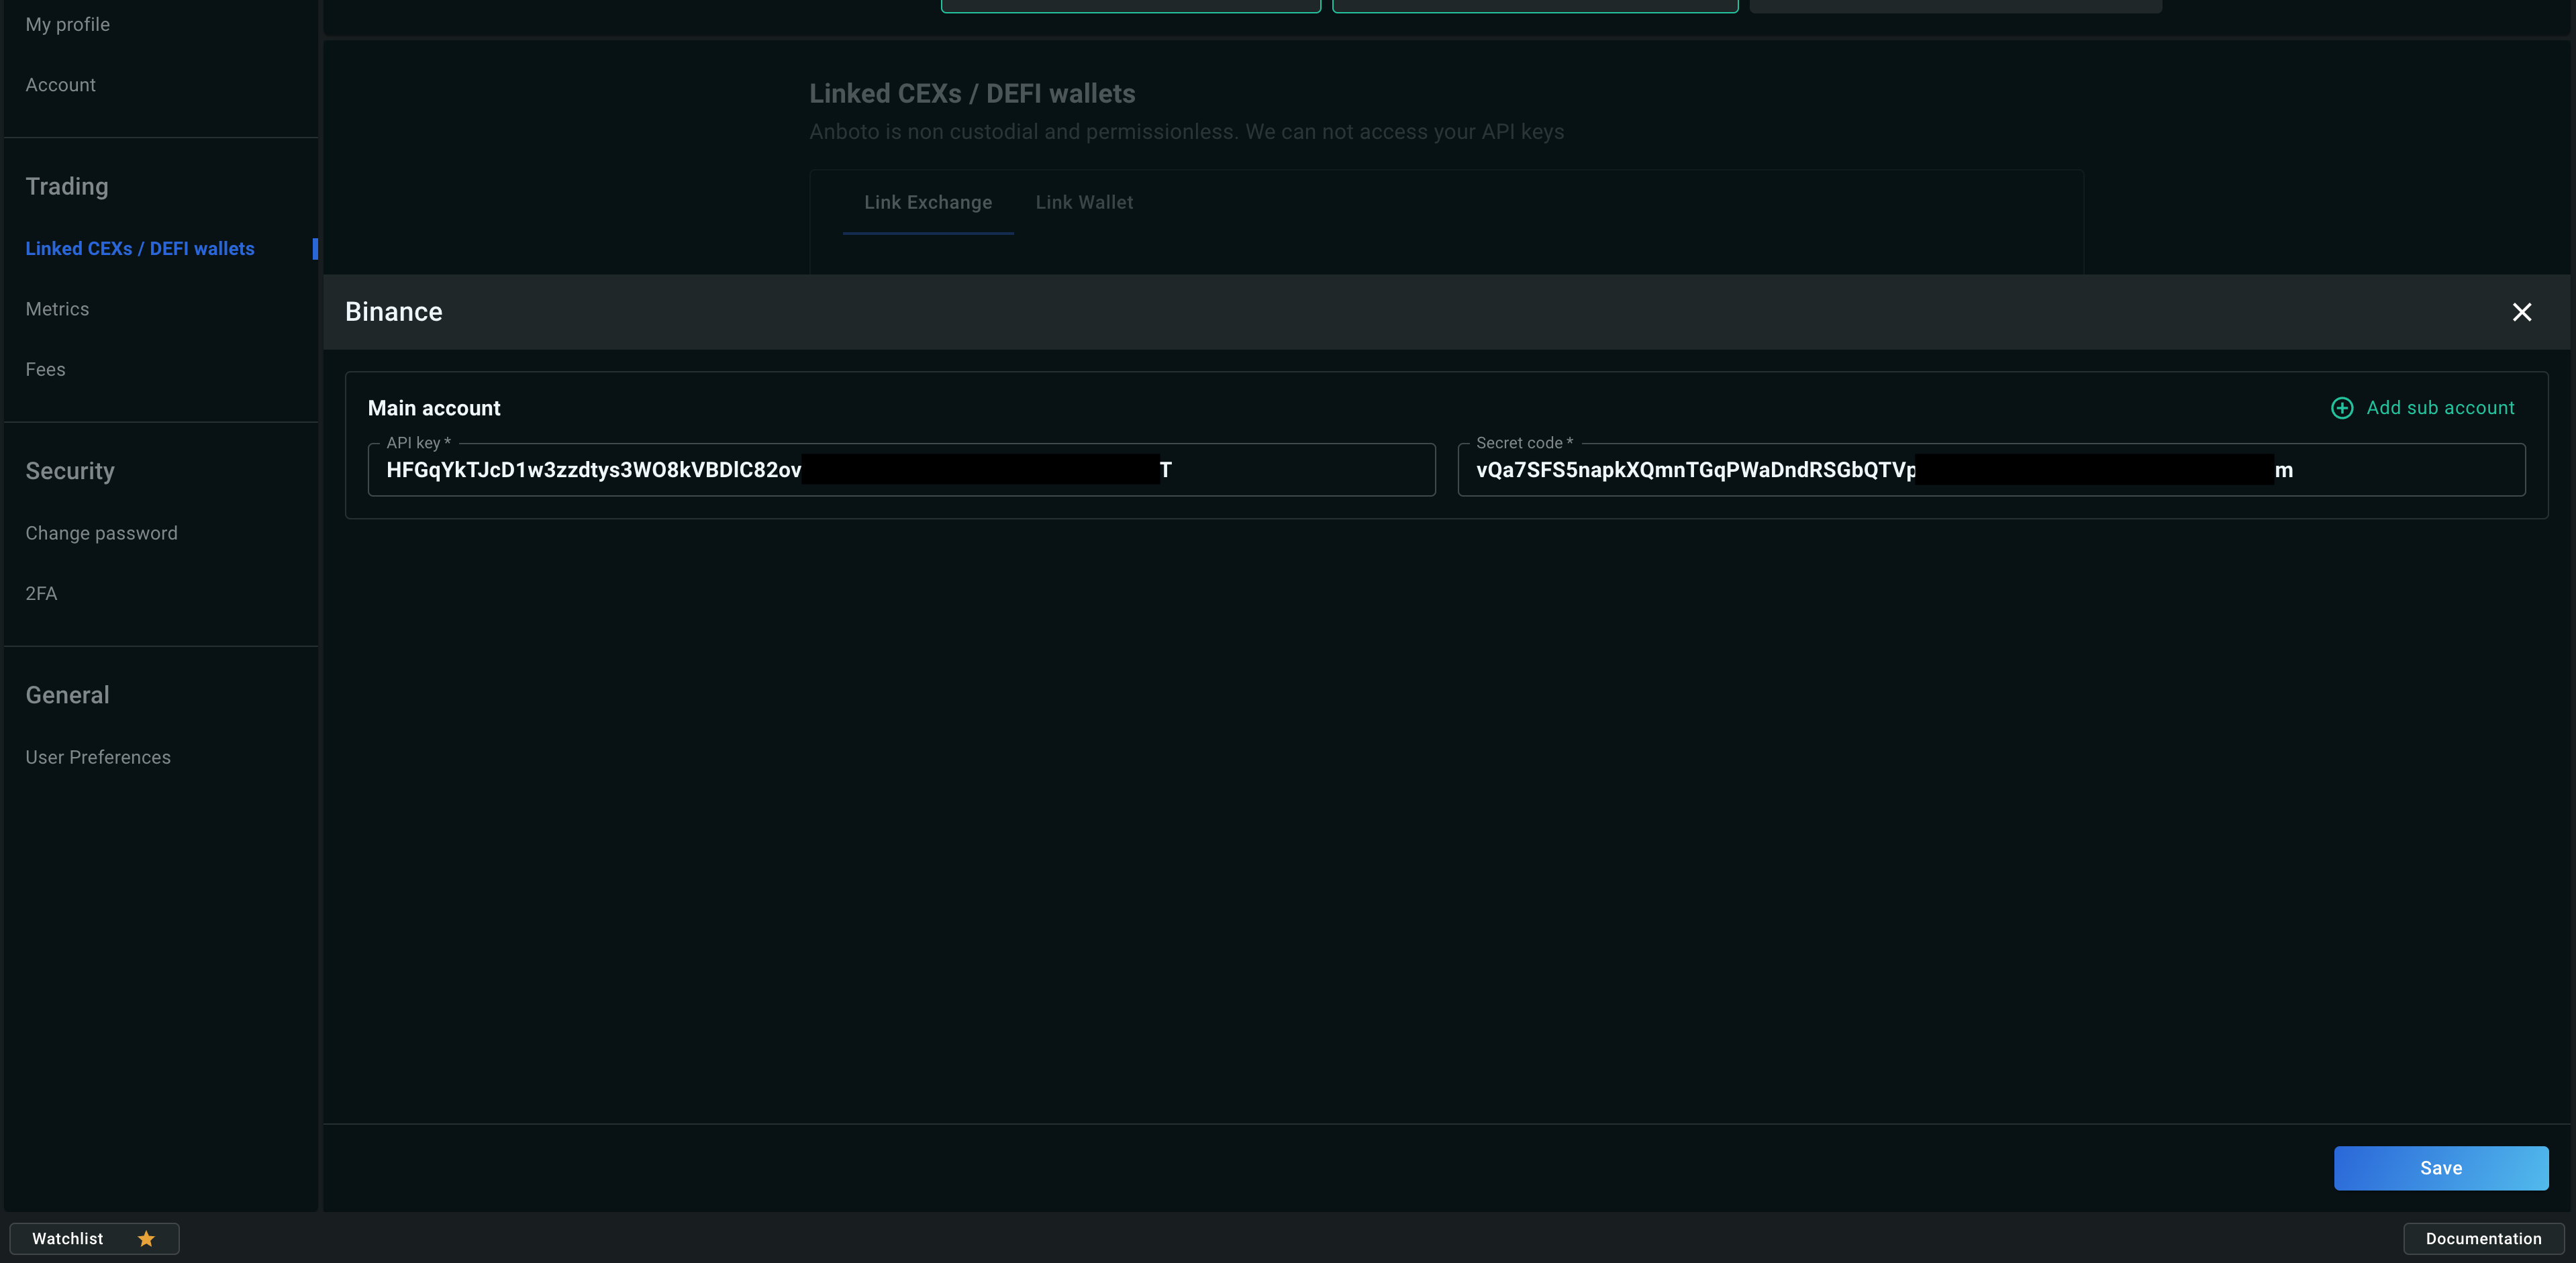Click the Binance panel title
The height and width of the screenshot is (1263, 2576).
click(394, 312)
